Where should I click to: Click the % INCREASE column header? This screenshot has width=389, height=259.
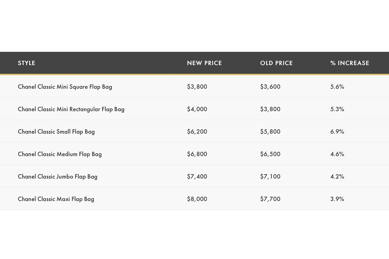tap(349, 63)
